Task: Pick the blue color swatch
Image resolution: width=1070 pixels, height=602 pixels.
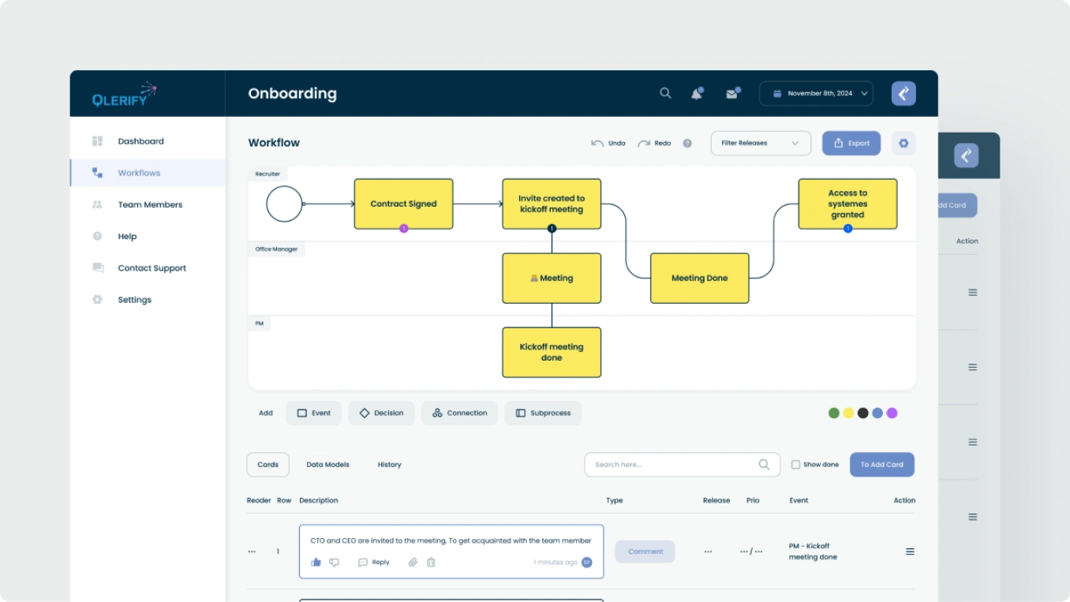Action: click(877, 413)
